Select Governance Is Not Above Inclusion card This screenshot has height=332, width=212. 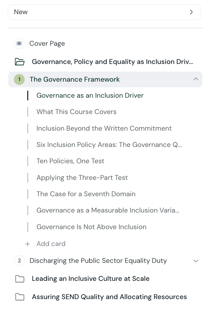tap(91, 227)
